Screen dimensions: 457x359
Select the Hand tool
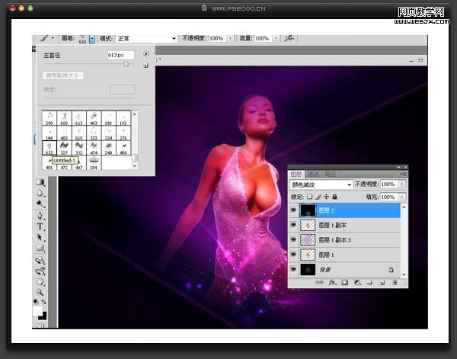[x=40, y=282]
